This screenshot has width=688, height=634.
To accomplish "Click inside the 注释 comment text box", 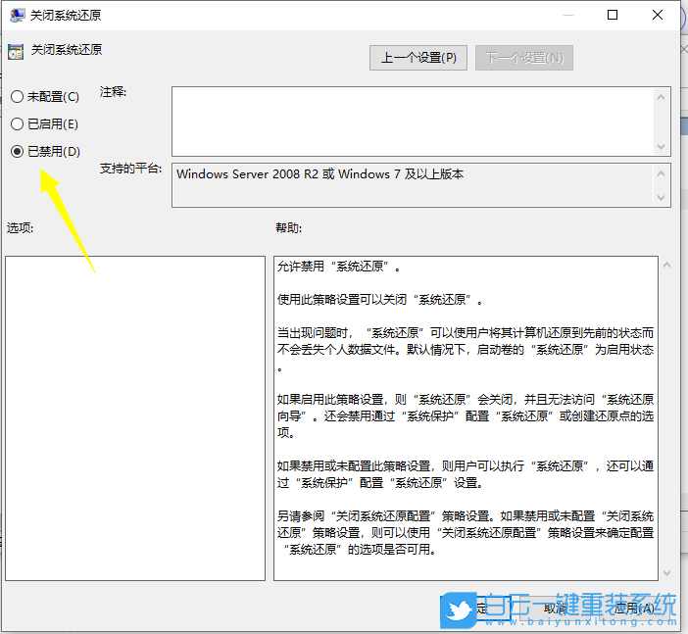I will pos(412,122).
